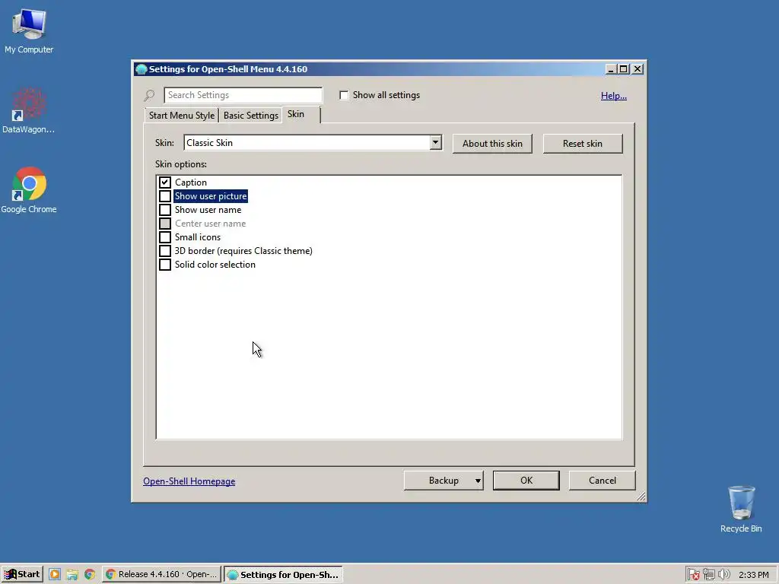Enable Show all settings checkbox
Viewport: 779px width, 584px height.
point(344,95)
